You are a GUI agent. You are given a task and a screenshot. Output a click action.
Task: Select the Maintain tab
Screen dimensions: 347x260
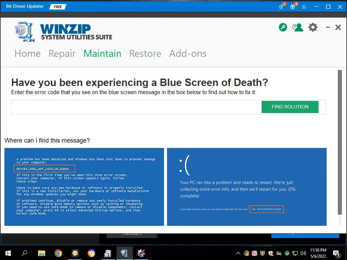click(102, 53)
